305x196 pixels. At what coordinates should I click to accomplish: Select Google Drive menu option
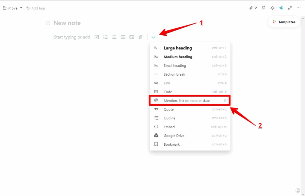point(174,136)
